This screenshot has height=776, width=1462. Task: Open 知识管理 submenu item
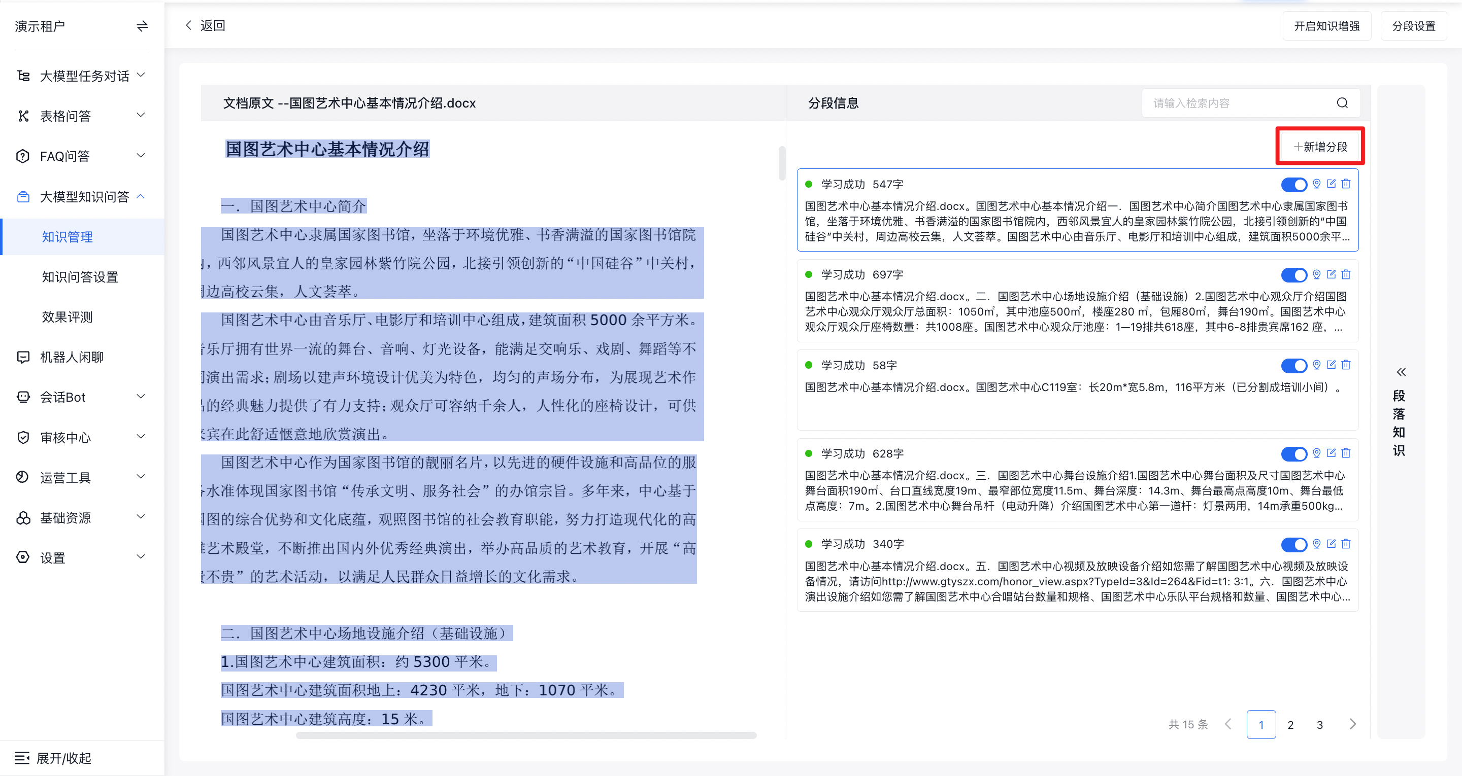[83, 236]
